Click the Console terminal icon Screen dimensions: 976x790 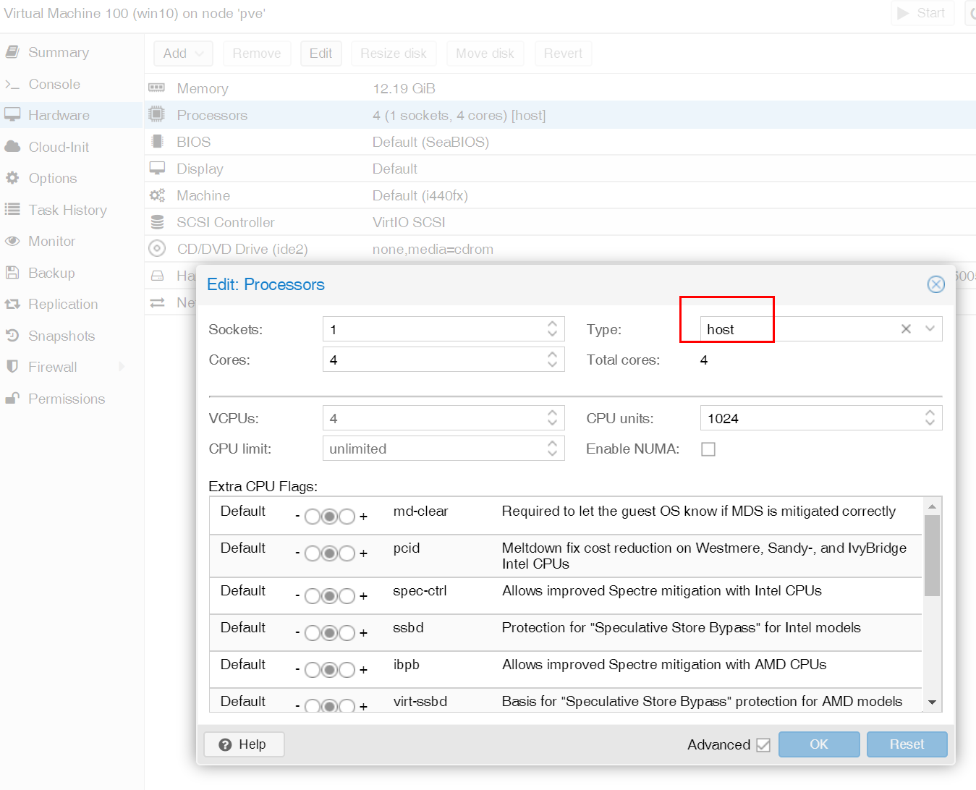[12, 84]
